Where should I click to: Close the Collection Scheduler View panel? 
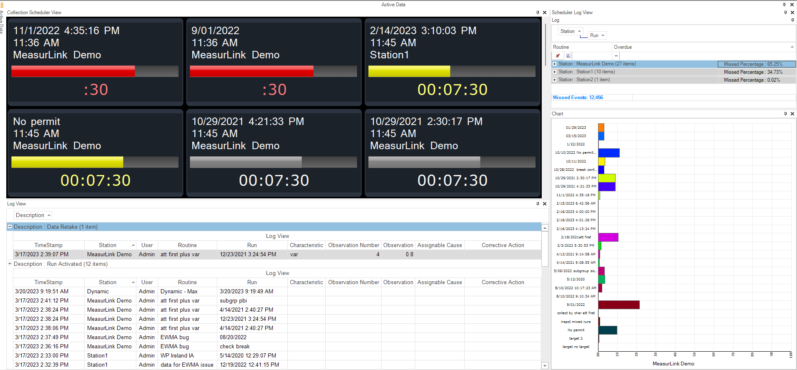pos(545,12)
